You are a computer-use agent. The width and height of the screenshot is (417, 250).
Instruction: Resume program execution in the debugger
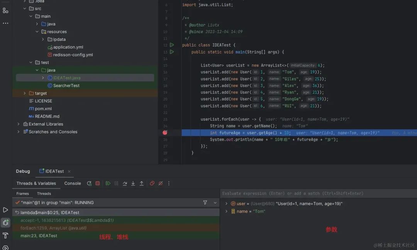(108, 183)
